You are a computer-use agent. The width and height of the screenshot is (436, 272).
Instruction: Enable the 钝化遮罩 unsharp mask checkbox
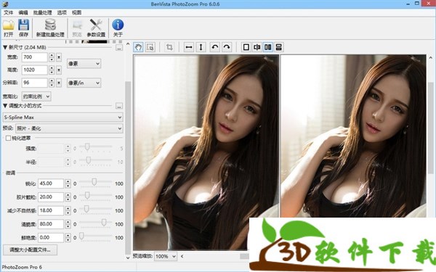pyautogui.click(x=8, y=138)
